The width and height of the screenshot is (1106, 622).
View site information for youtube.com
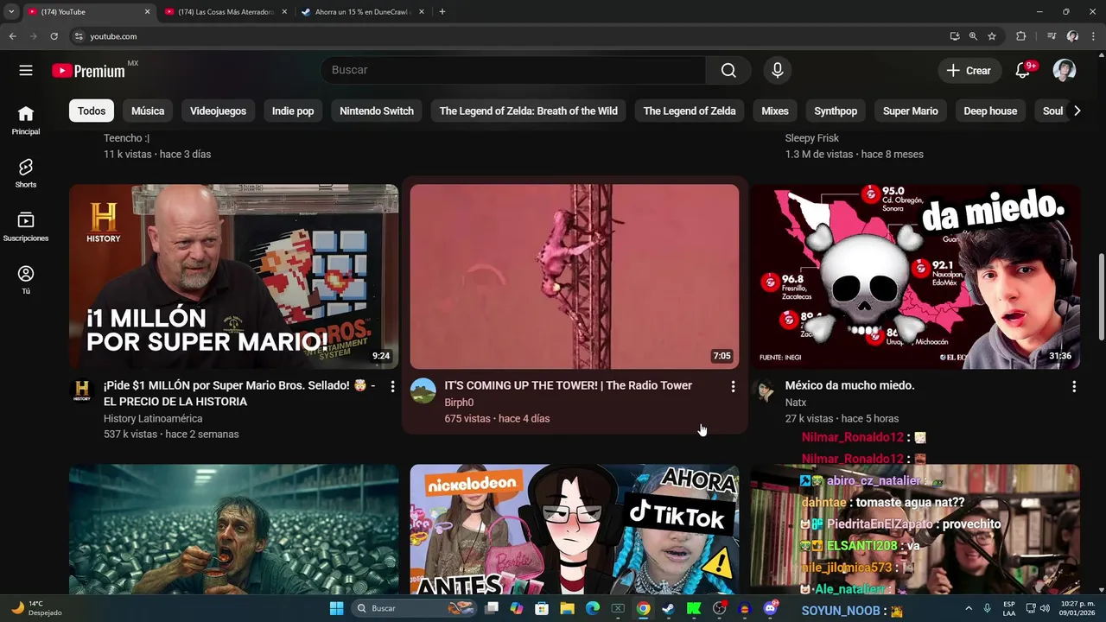coord(79,36)
